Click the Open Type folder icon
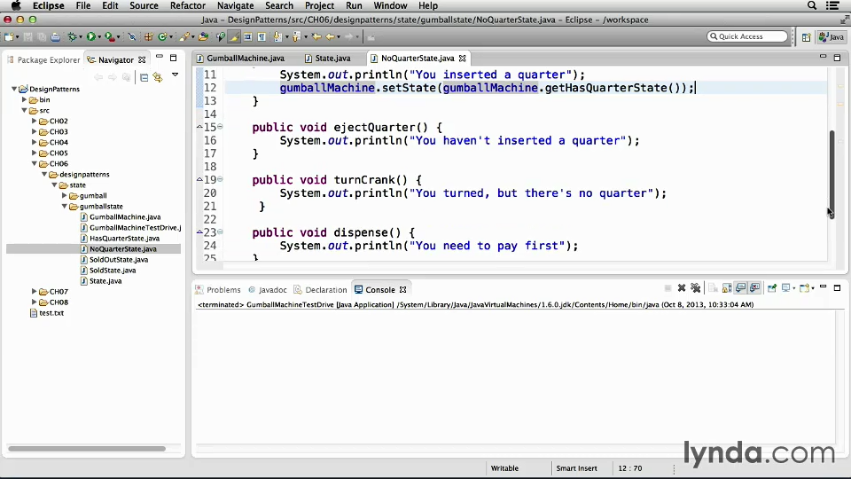This screenshot has height=479, width=851. (x=203, y=37)
